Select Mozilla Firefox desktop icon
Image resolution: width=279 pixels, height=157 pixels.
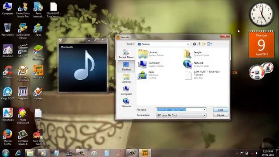point(7,137)
